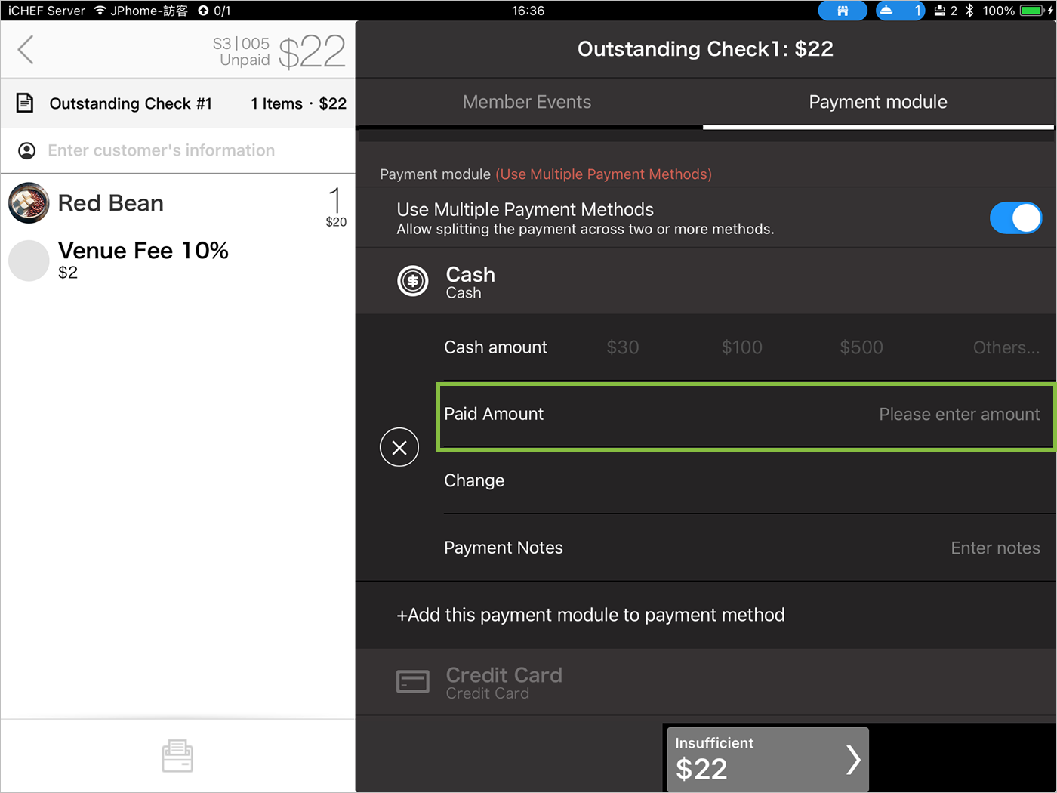Image resolution: width=1057 pixels, height=793 pixels.
Task: Switch to Member Events tab
Action: pyautogui.click(x=527, y=102)
